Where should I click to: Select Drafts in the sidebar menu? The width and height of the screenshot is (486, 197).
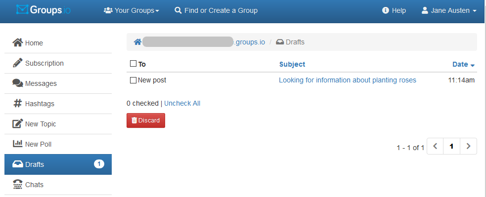tap(58, 164)
